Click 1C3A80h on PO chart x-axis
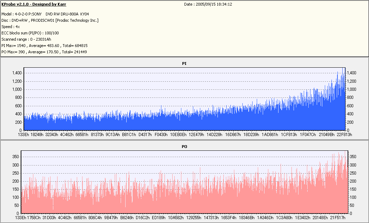The width and height of the screenshot is (369, 223). coord(284,218)
